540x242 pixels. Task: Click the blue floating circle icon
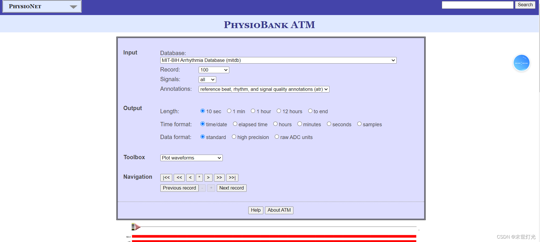(x=522, y=63)
